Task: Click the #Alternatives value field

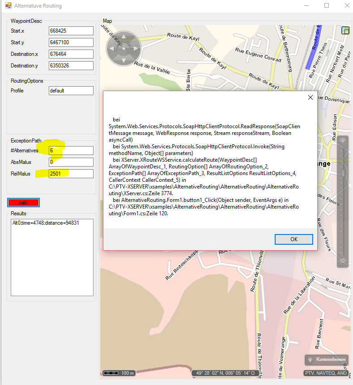Action: point(71,151)
